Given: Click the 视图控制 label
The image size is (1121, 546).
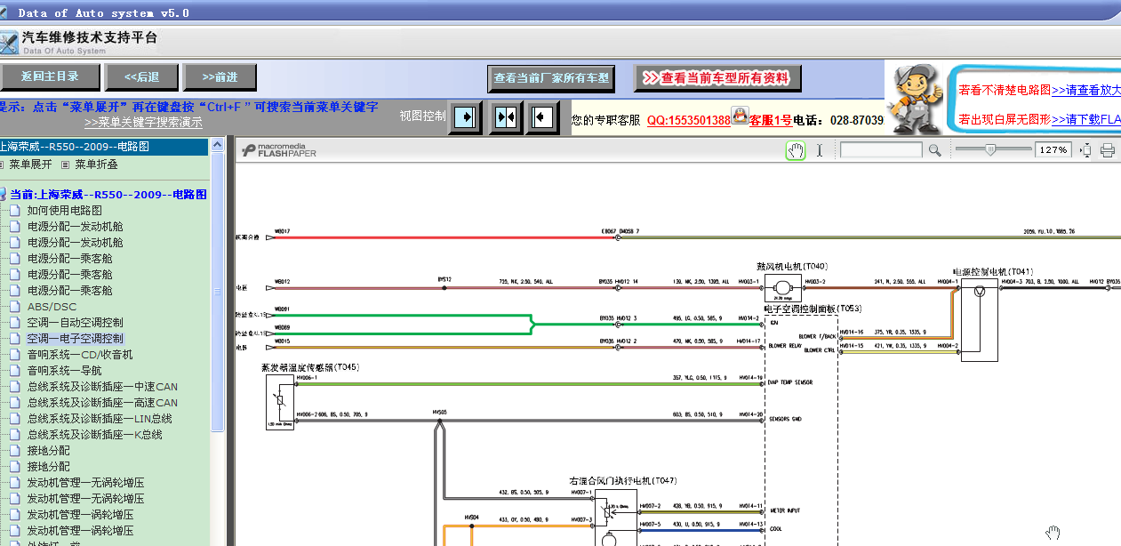Looking at the screenshot, I should pyautogui.click(x=422, y=116).
